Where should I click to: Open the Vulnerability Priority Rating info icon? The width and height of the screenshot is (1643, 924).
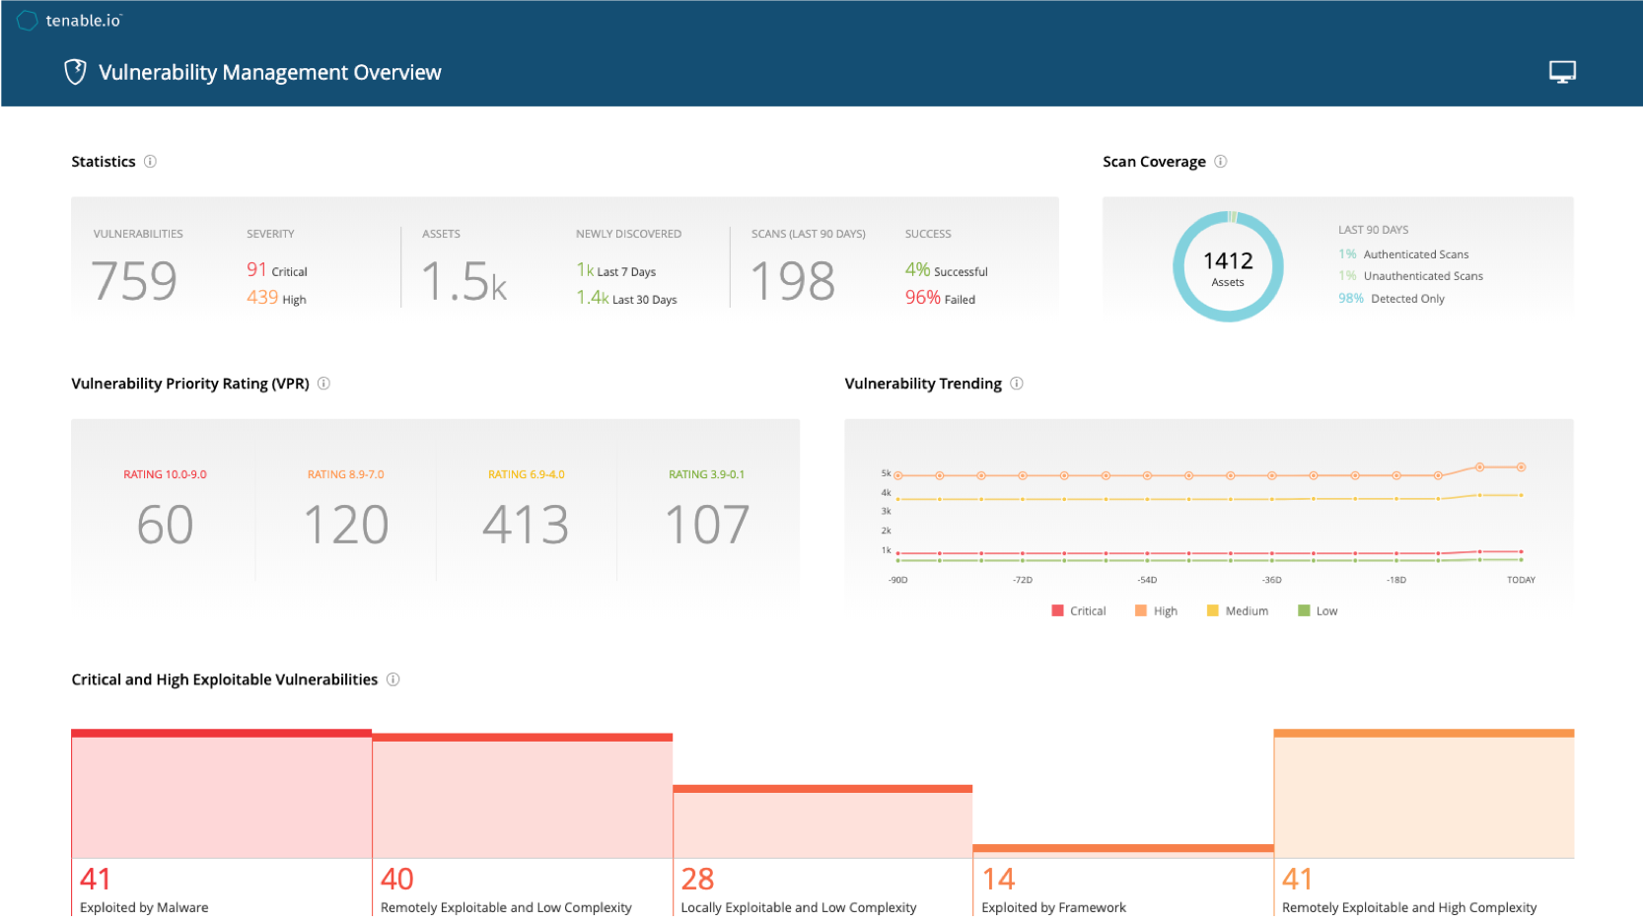click(x=323, y=384)
